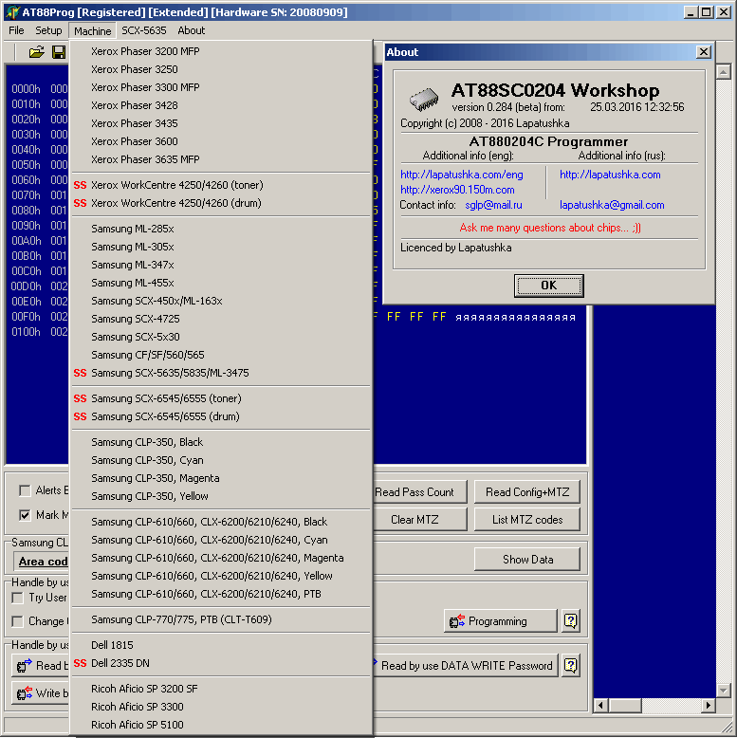Image resolution: width=737 pixels, height=738 pixels.
Task: Choose Samsung SCX-6545/6555 (drum)
Action: (221, 416)
